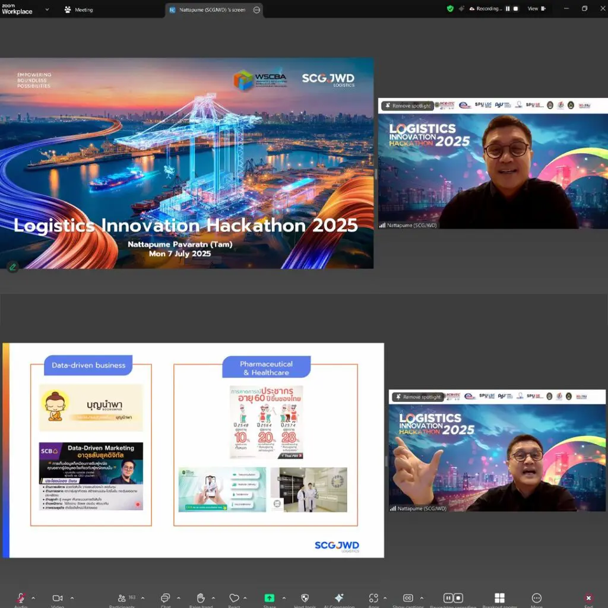Expand video options chevron beside camera
The image size is (608, 608).
pos(72,598)
